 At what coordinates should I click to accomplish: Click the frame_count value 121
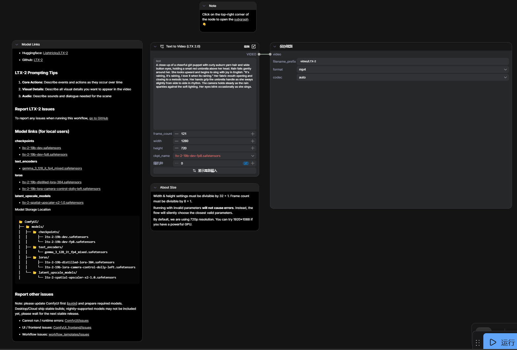[x=184, y=134]
